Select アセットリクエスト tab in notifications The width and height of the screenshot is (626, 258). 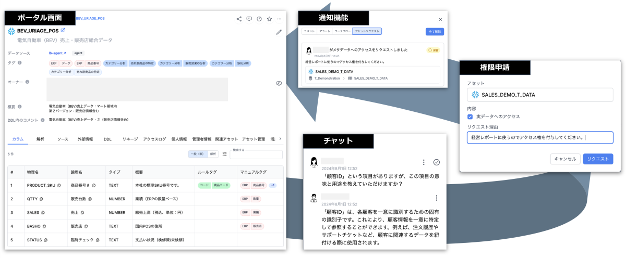367,31
